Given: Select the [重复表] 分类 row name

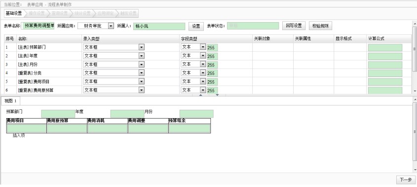Looking at the screenshot, I should coord(30,73).
